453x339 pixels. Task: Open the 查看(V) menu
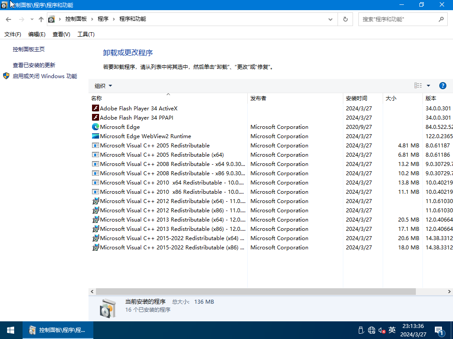61,34
